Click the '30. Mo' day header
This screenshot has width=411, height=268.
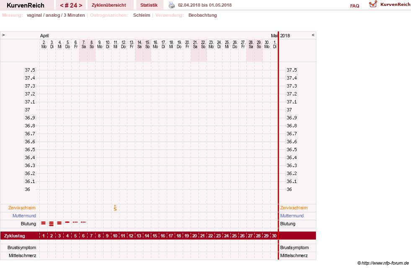click(x=267, y=44)
